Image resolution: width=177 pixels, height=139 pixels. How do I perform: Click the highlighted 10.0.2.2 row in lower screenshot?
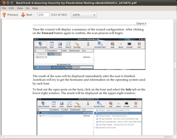coord(65,113)
